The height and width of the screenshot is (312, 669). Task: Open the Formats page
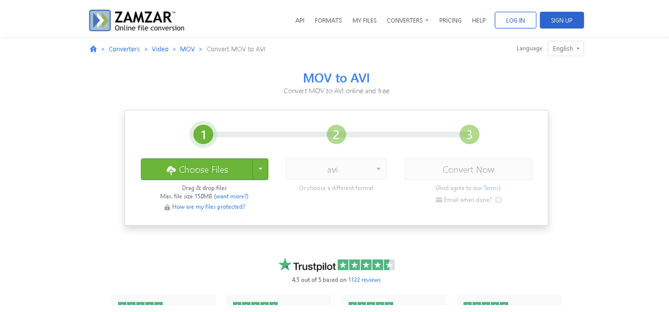click(x=329, y=20)
